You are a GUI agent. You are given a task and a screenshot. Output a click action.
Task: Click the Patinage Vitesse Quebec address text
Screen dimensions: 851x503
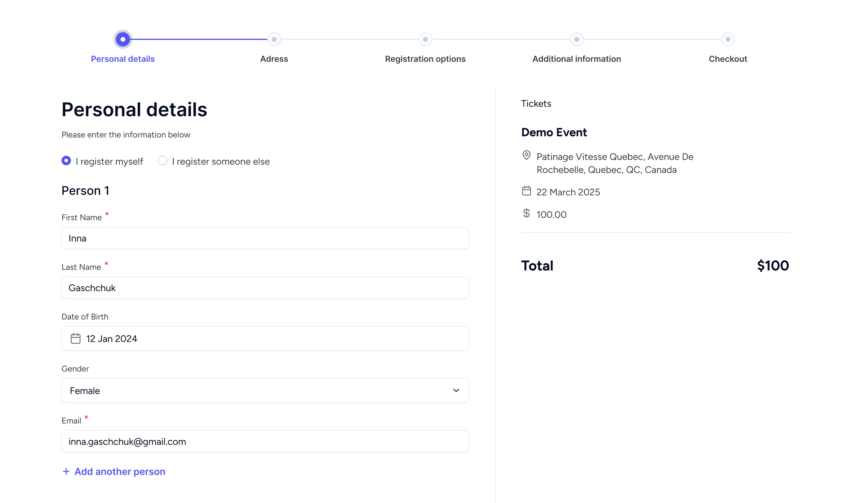(x=615, y=163)
